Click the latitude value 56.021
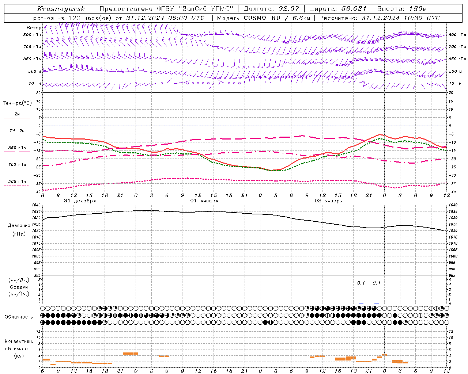468x374 pixels. (x=354, y=9)
